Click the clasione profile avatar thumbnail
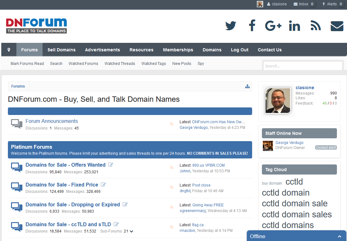Viewport: 347px width, 241px height. click(x=277, y=100)
